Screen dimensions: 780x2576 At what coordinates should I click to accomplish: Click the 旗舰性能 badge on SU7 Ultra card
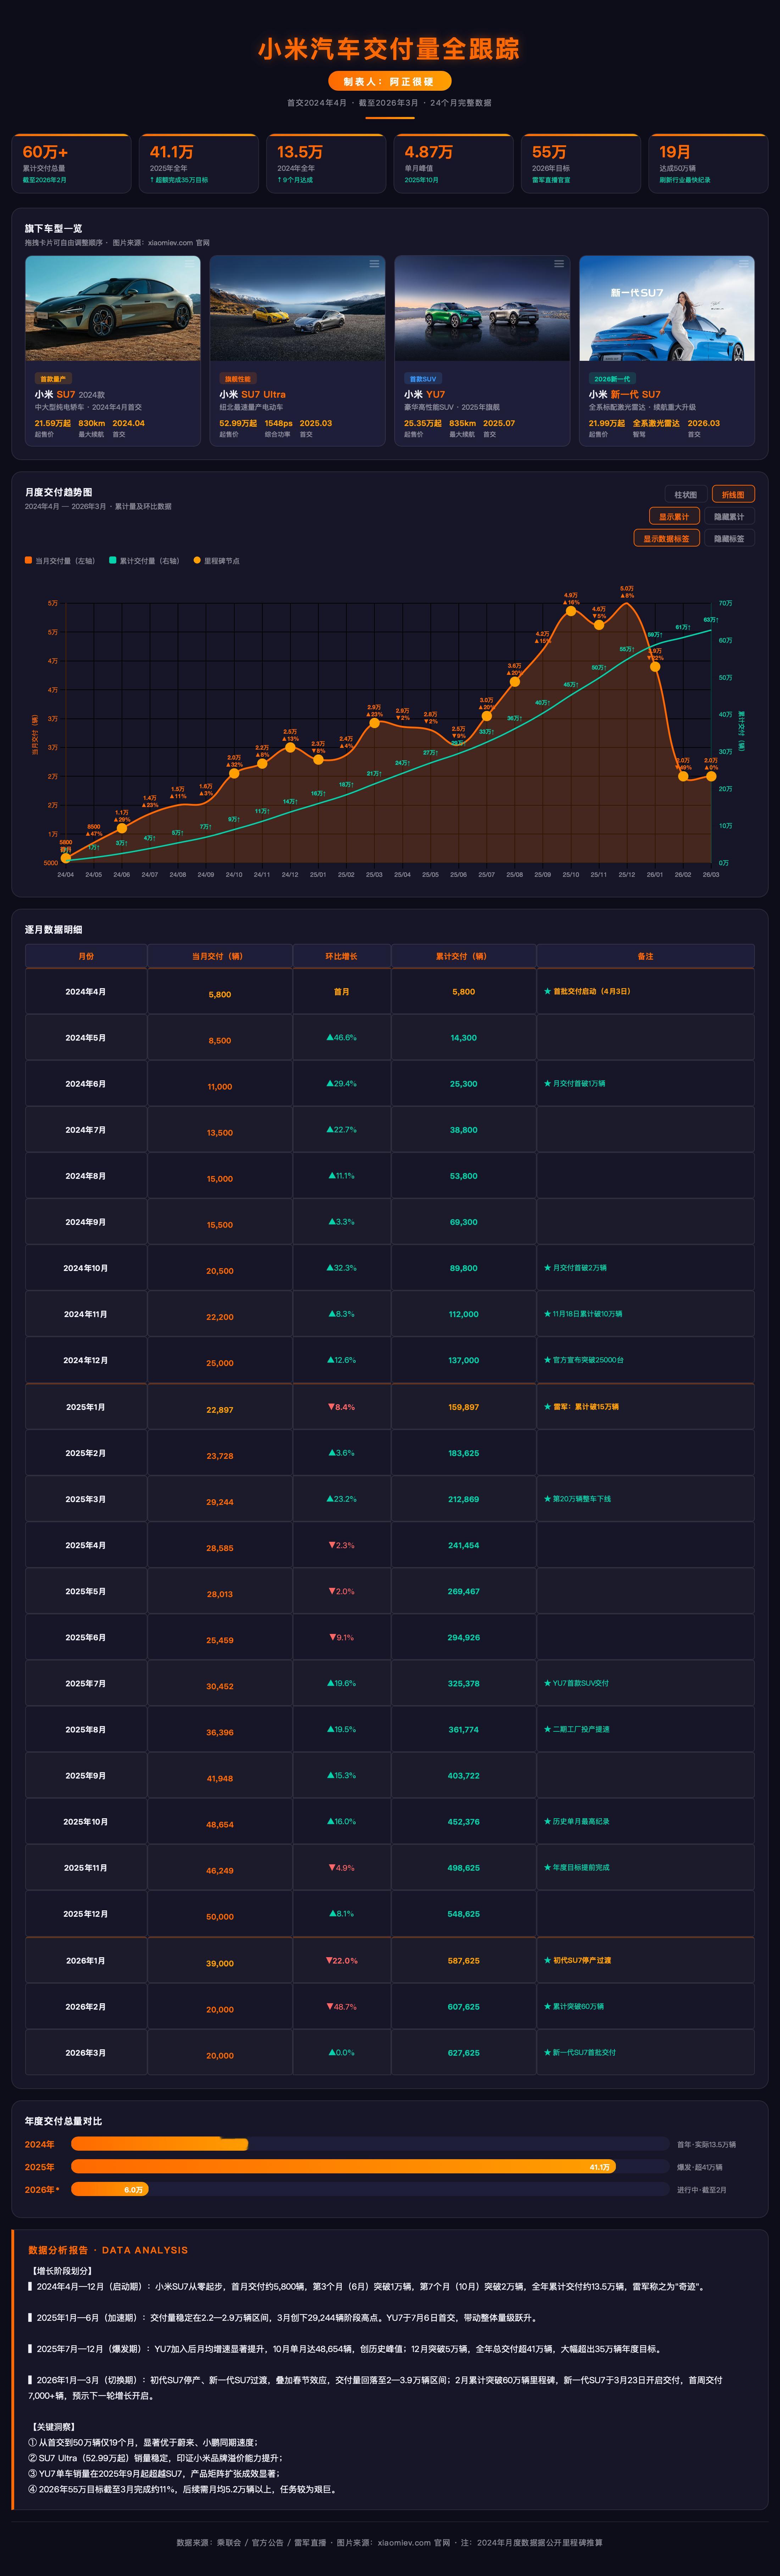(238, 379)
